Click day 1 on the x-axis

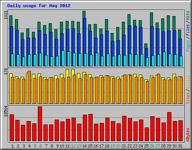(12, 146)
